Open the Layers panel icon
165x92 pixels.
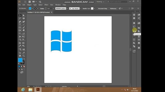click(x=139, y=48)
